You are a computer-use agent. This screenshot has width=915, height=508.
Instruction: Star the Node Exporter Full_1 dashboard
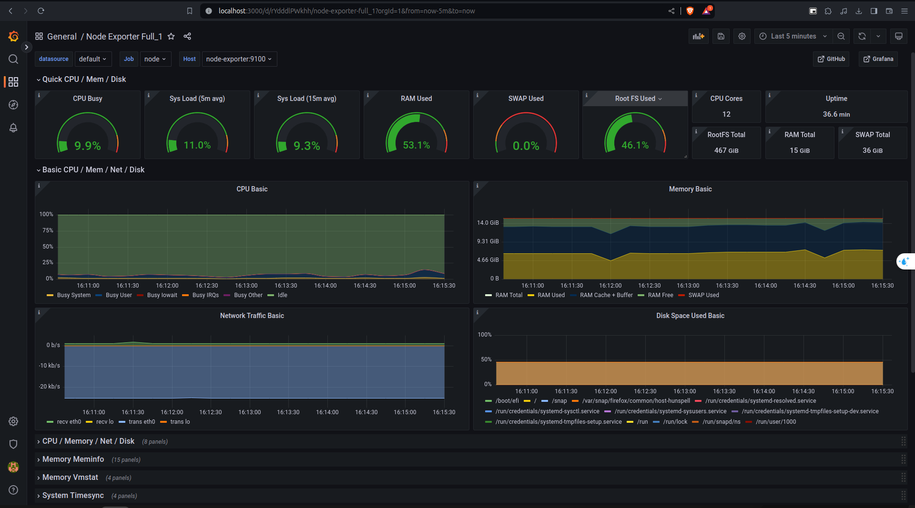coord(171,36)
